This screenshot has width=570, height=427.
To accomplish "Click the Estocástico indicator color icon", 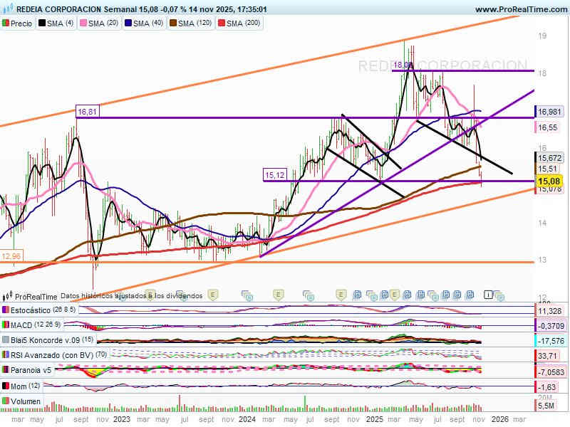I will (x=6, y=311).
